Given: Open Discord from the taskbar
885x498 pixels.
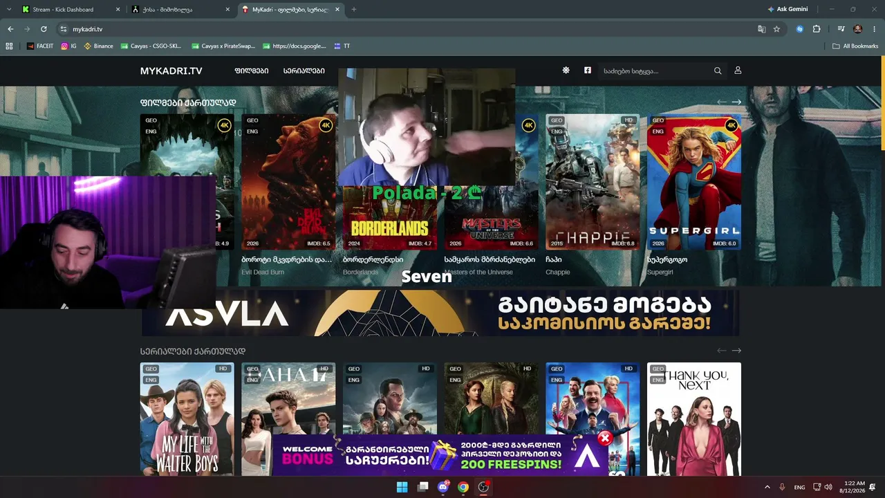Looking at the screenshot, I should click(x=443, y=487).
